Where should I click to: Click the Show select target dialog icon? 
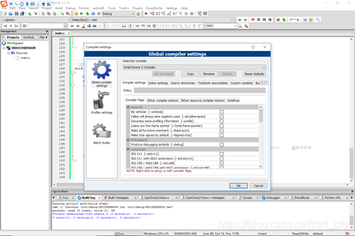pos(138,14)
